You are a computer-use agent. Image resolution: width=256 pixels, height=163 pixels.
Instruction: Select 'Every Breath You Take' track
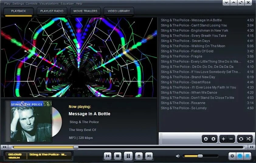pyautogui.click(x=207, y=36)
